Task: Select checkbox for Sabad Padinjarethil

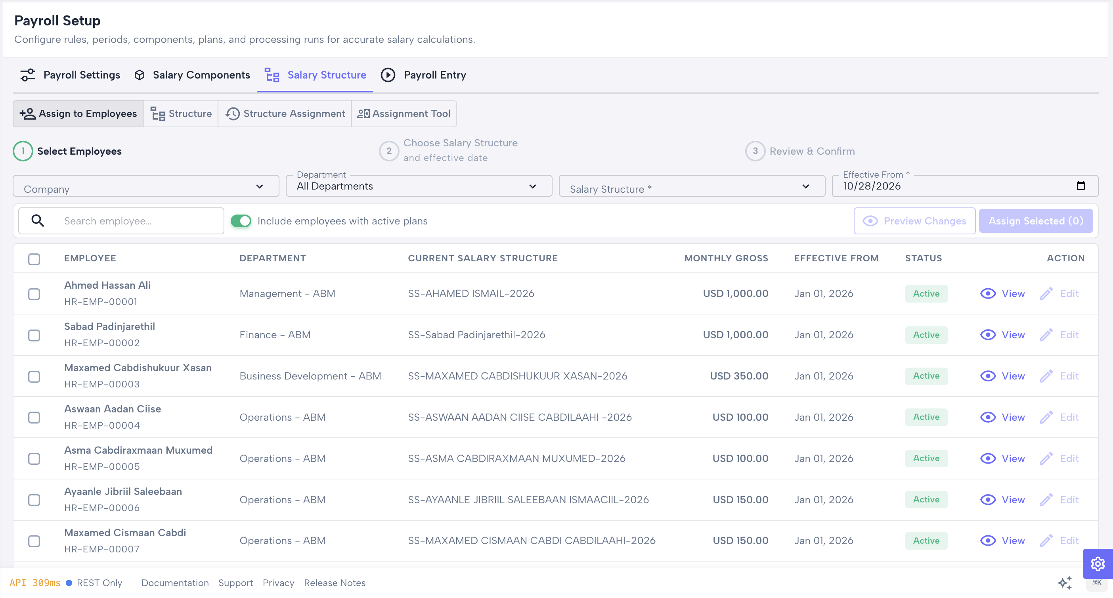Action: click(34, 335)
